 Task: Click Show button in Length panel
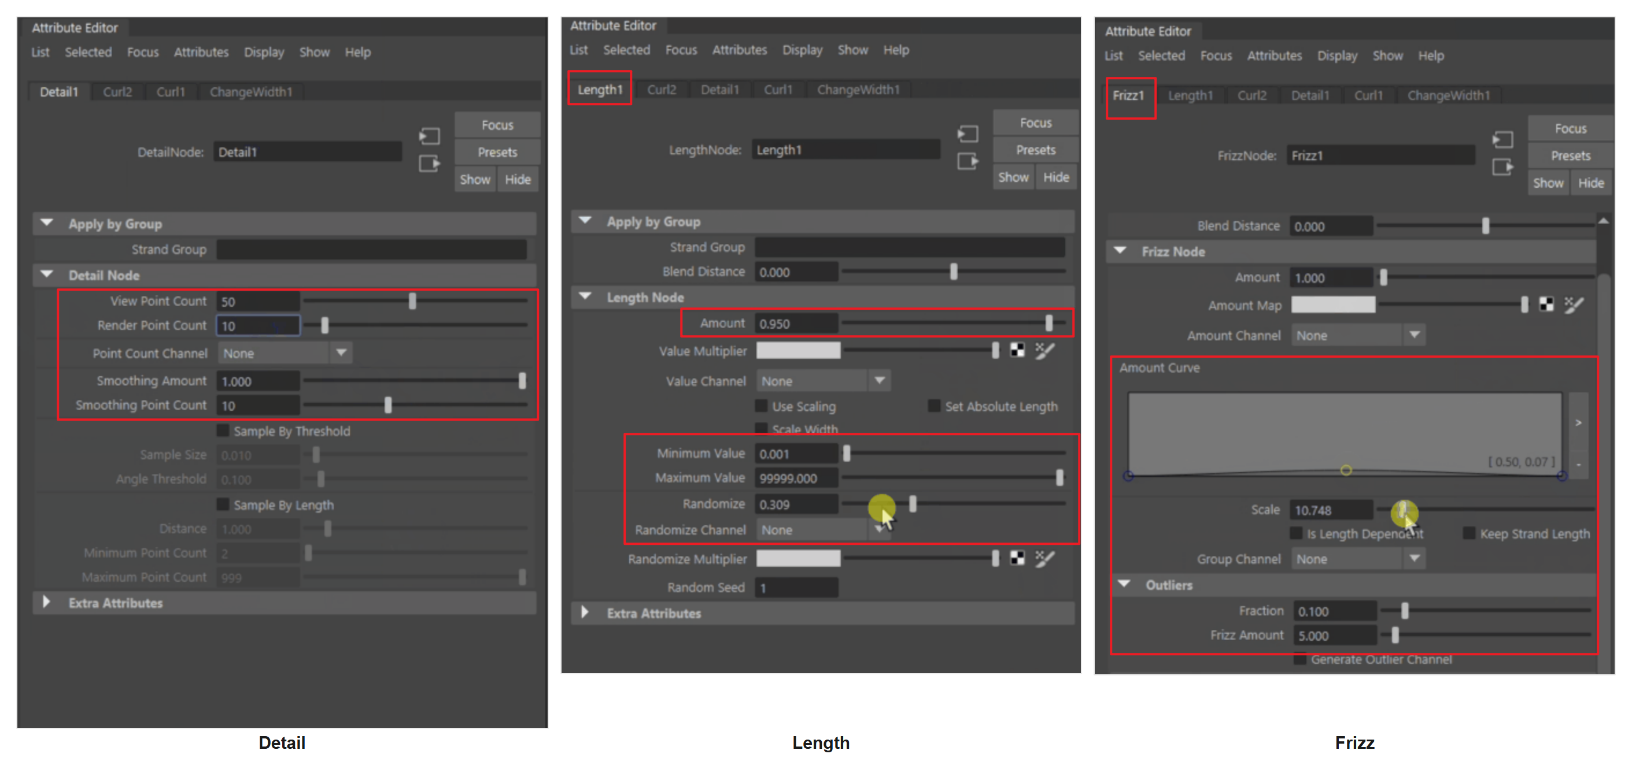point(1014,177)
